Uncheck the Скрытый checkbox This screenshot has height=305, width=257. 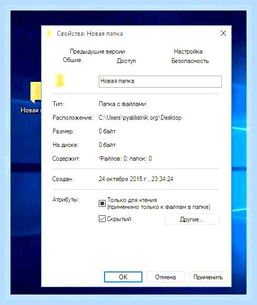pyautogui.click(x=102, y=219)
